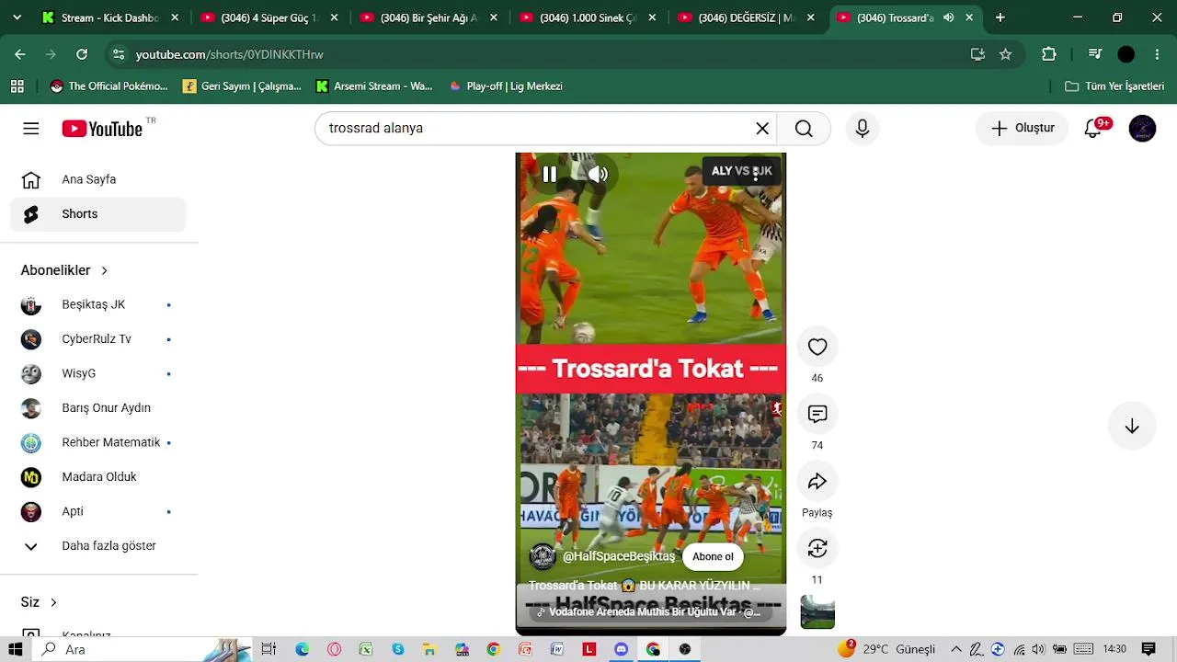The height and width of the screenshot is (662, 1177).
Task: View site information in address bar
Action: 118,54
